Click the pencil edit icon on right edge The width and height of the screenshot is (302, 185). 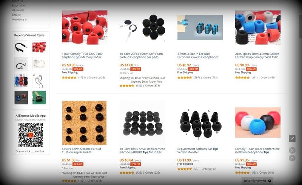pos(292,139)
